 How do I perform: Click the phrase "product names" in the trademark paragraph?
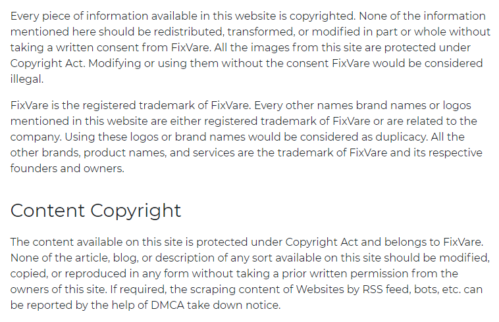point(125,153)
